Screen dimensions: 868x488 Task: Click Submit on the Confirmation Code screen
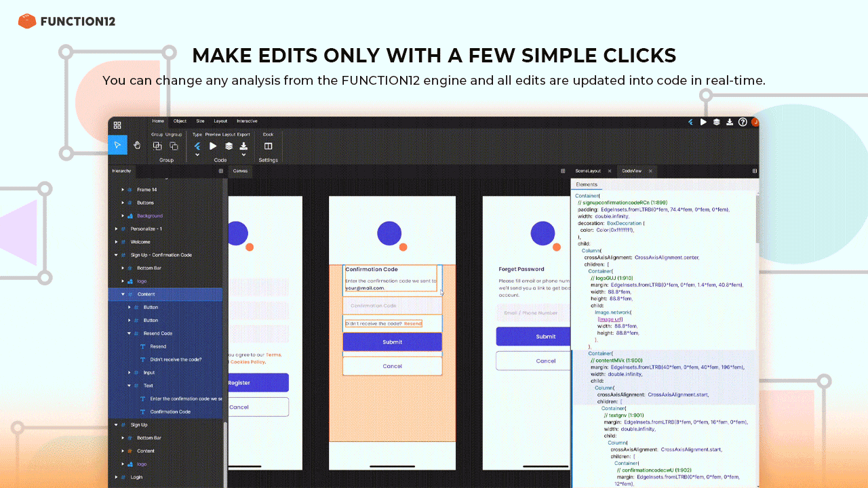click(x=393, y=342)
